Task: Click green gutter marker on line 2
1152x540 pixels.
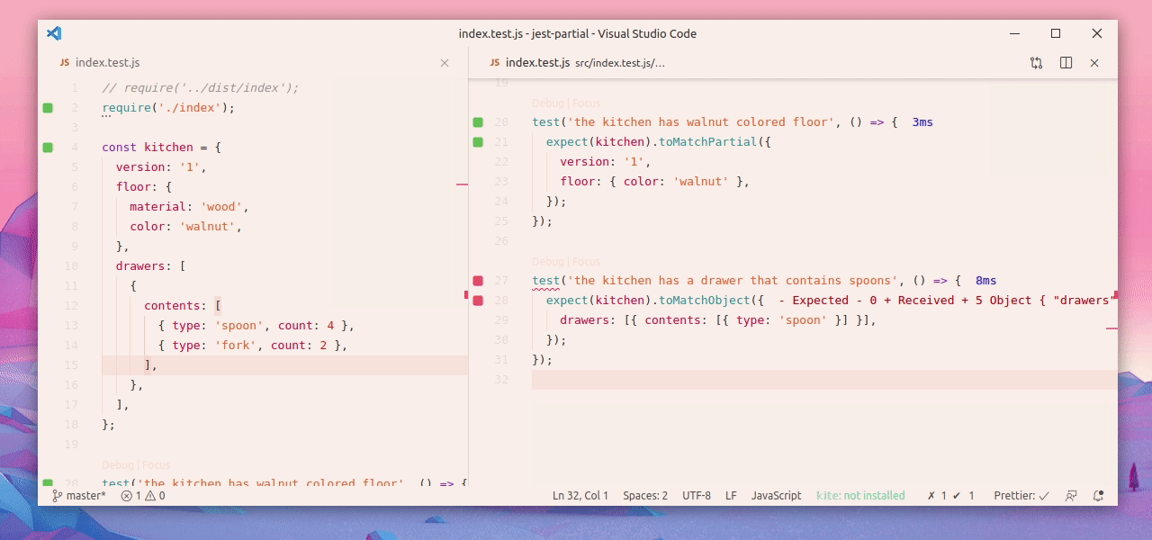Action: (48, 108)
